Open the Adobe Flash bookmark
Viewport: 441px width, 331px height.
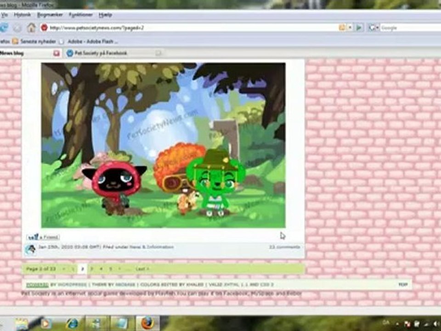pyautogui.click(x=89, y=41)
